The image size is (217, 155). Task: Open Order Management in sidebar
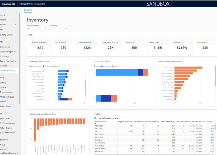click(8, 52)
